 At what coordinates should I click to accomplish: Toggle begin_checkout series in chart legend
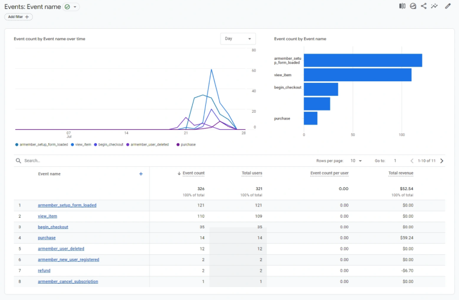109,144
